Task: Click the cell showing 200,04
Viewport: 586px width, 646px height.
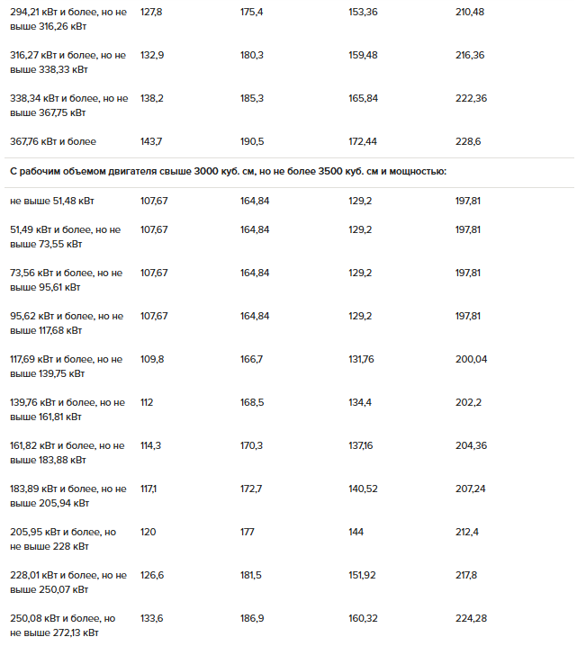Action: click(x=471, y=359)
